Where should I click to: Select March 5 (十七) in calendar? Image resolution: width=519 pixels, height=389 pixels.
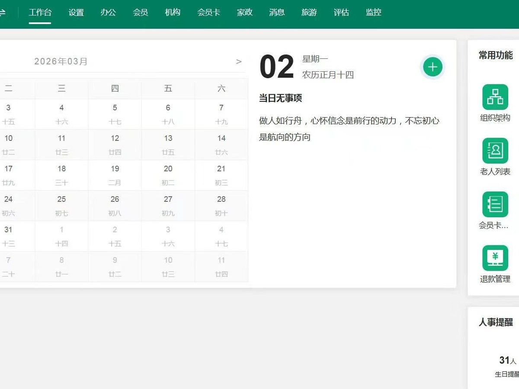click(x=115, y=114)
